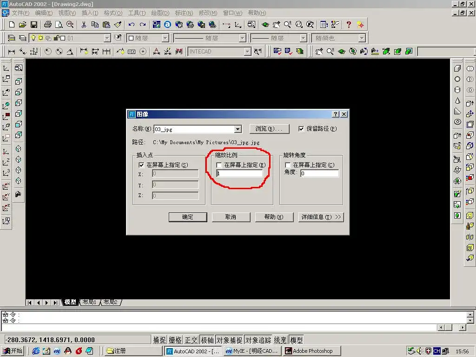The image size is (476, 357).
Task: Click the New drawing icon
Action: pos(12,25)
